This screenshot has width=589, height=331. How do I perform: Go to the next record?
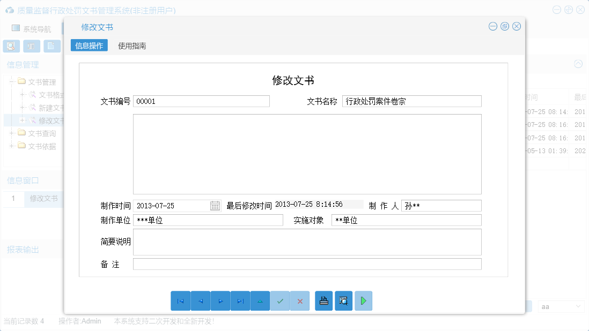pyautogui.click(x=220, y=300)
